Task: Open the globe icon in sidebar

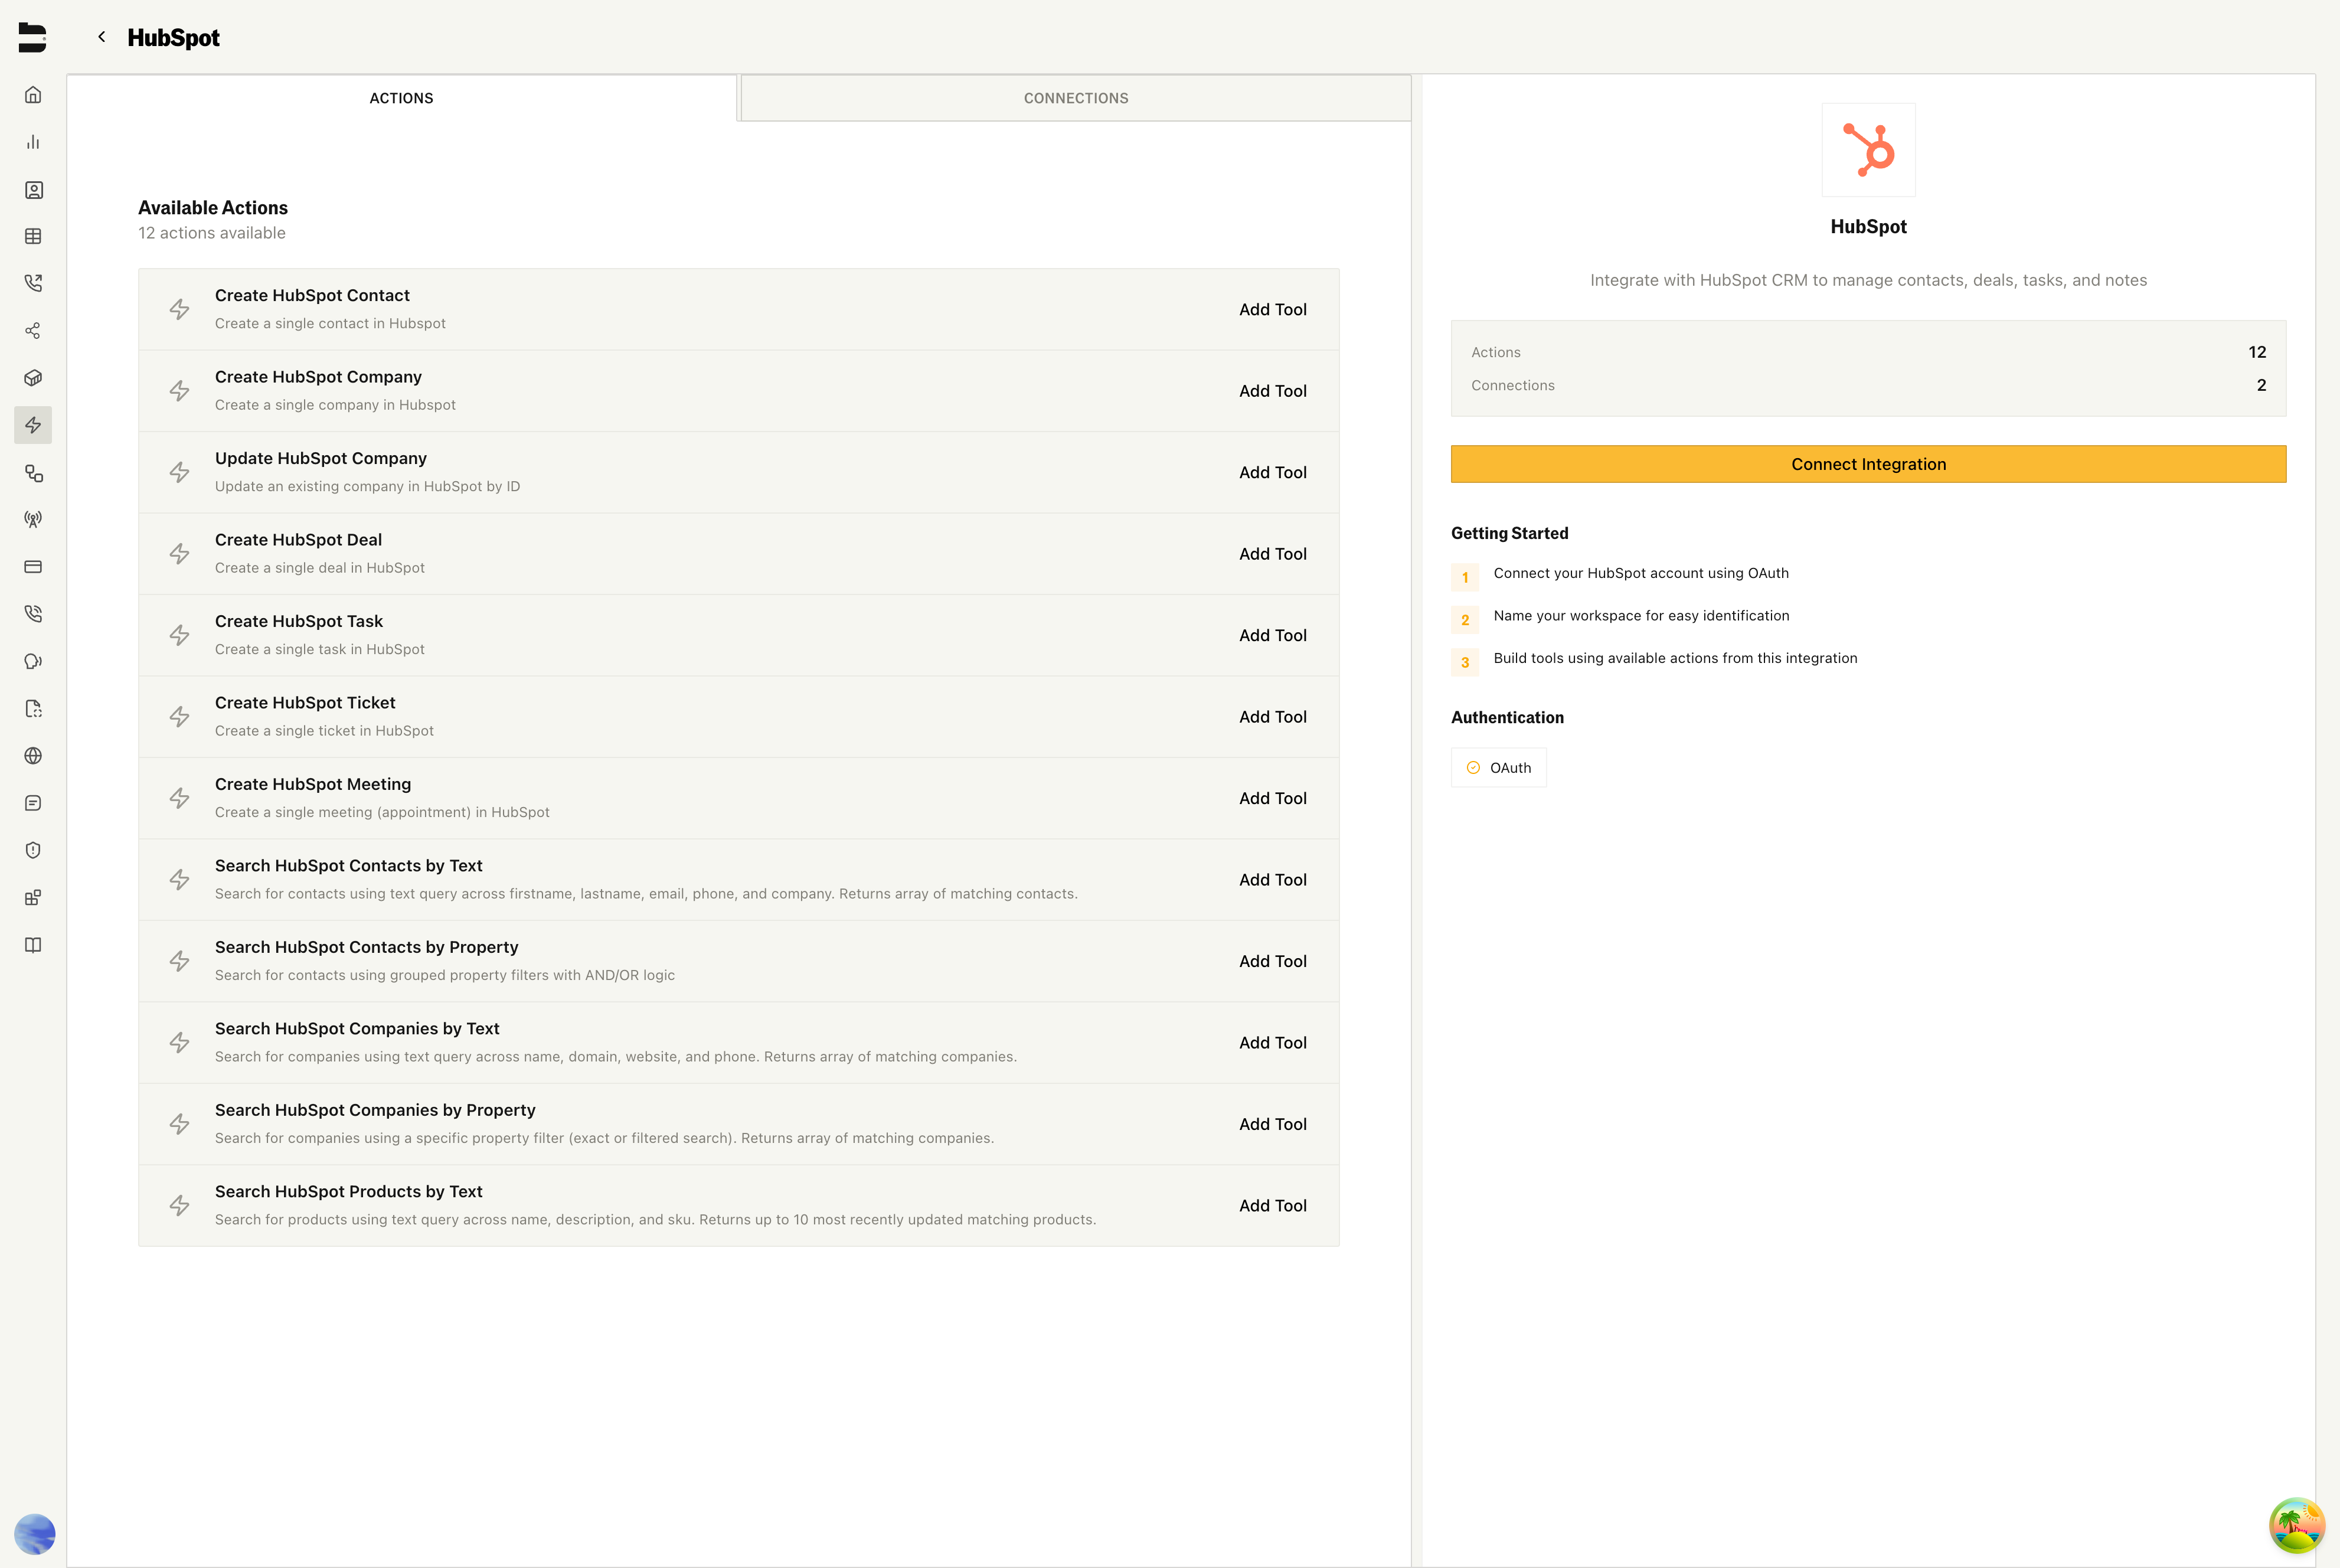Action: (x=33, y=756)
